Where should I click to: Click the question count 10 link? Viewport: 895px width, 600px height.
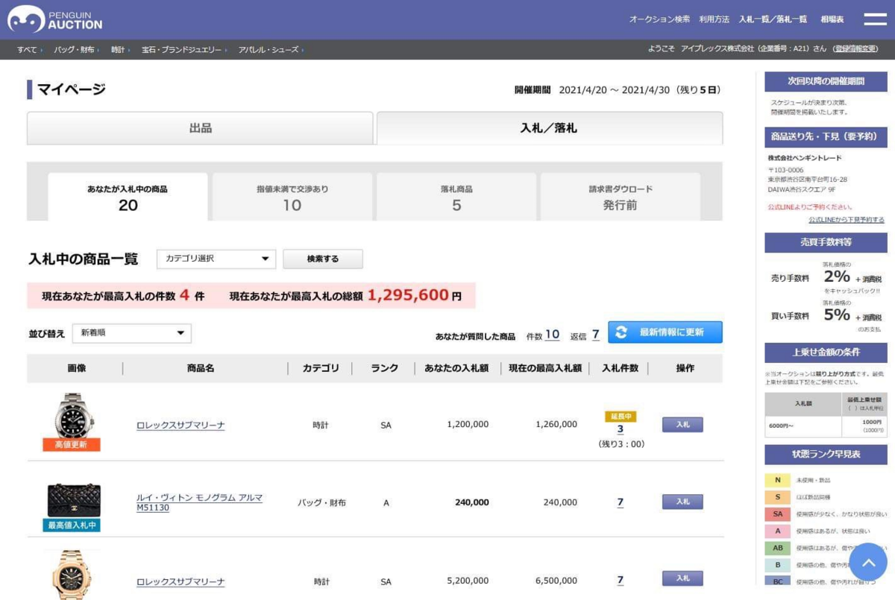point(552,335)
